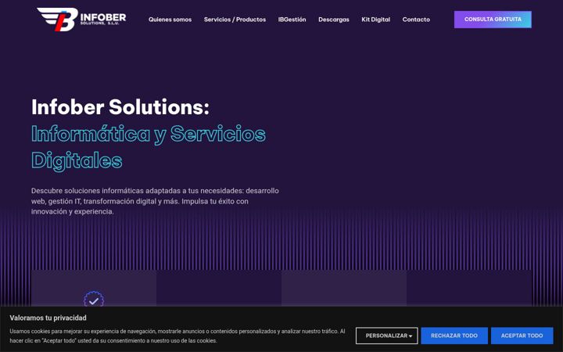
Task: Click the Descubre soluciones informáticas paragraph
Action: (x=155, y=201)
